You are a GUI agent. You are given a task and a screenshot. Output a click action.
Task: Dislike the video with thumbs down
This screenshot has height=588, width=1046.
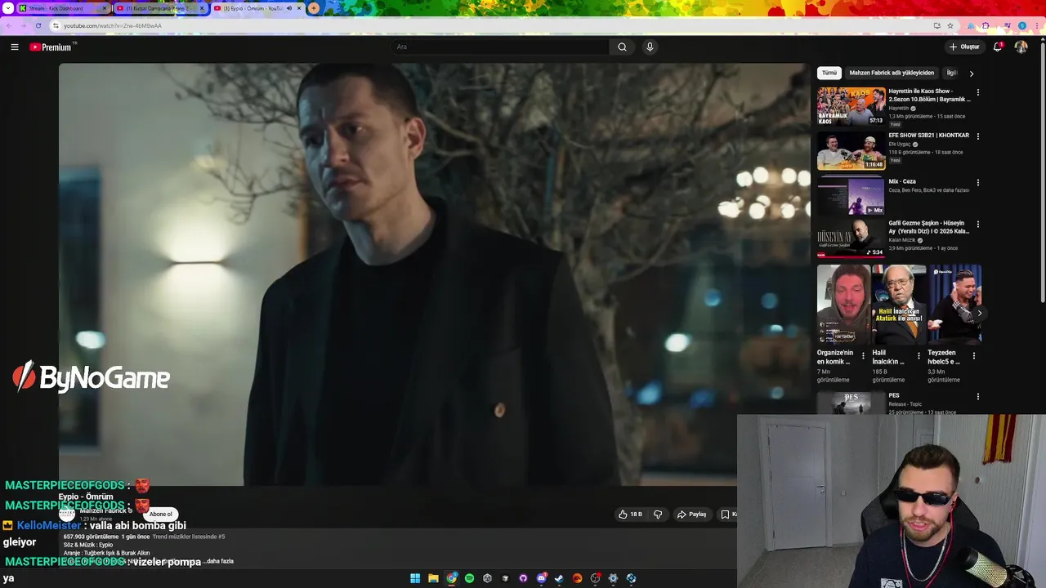pyautogui.click(x=658, y=514)
